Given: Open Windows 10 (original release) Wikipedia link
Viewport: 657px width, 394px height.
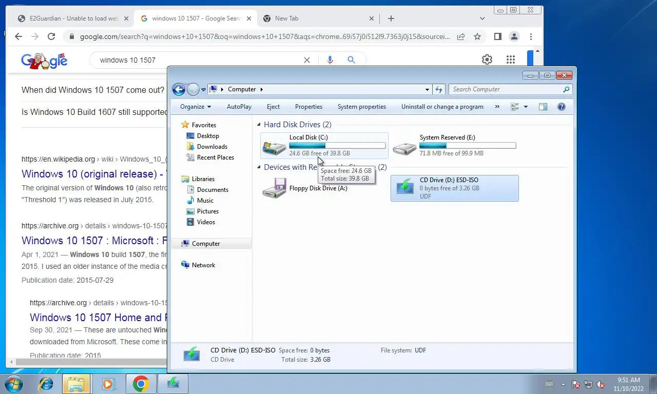Looking at the screenshot, I should [93, 174].
